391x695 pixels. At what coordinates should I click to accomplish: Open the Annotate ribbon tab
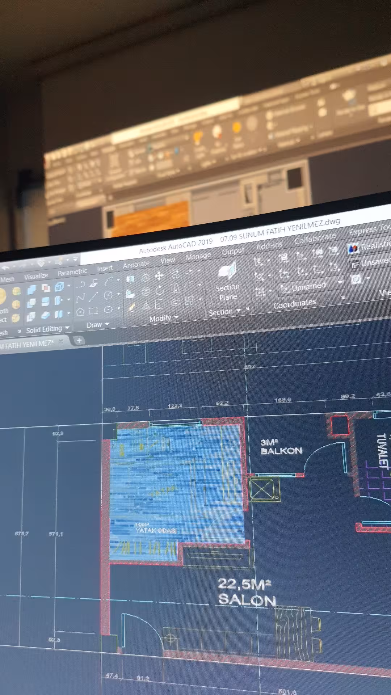coord(136,264)
